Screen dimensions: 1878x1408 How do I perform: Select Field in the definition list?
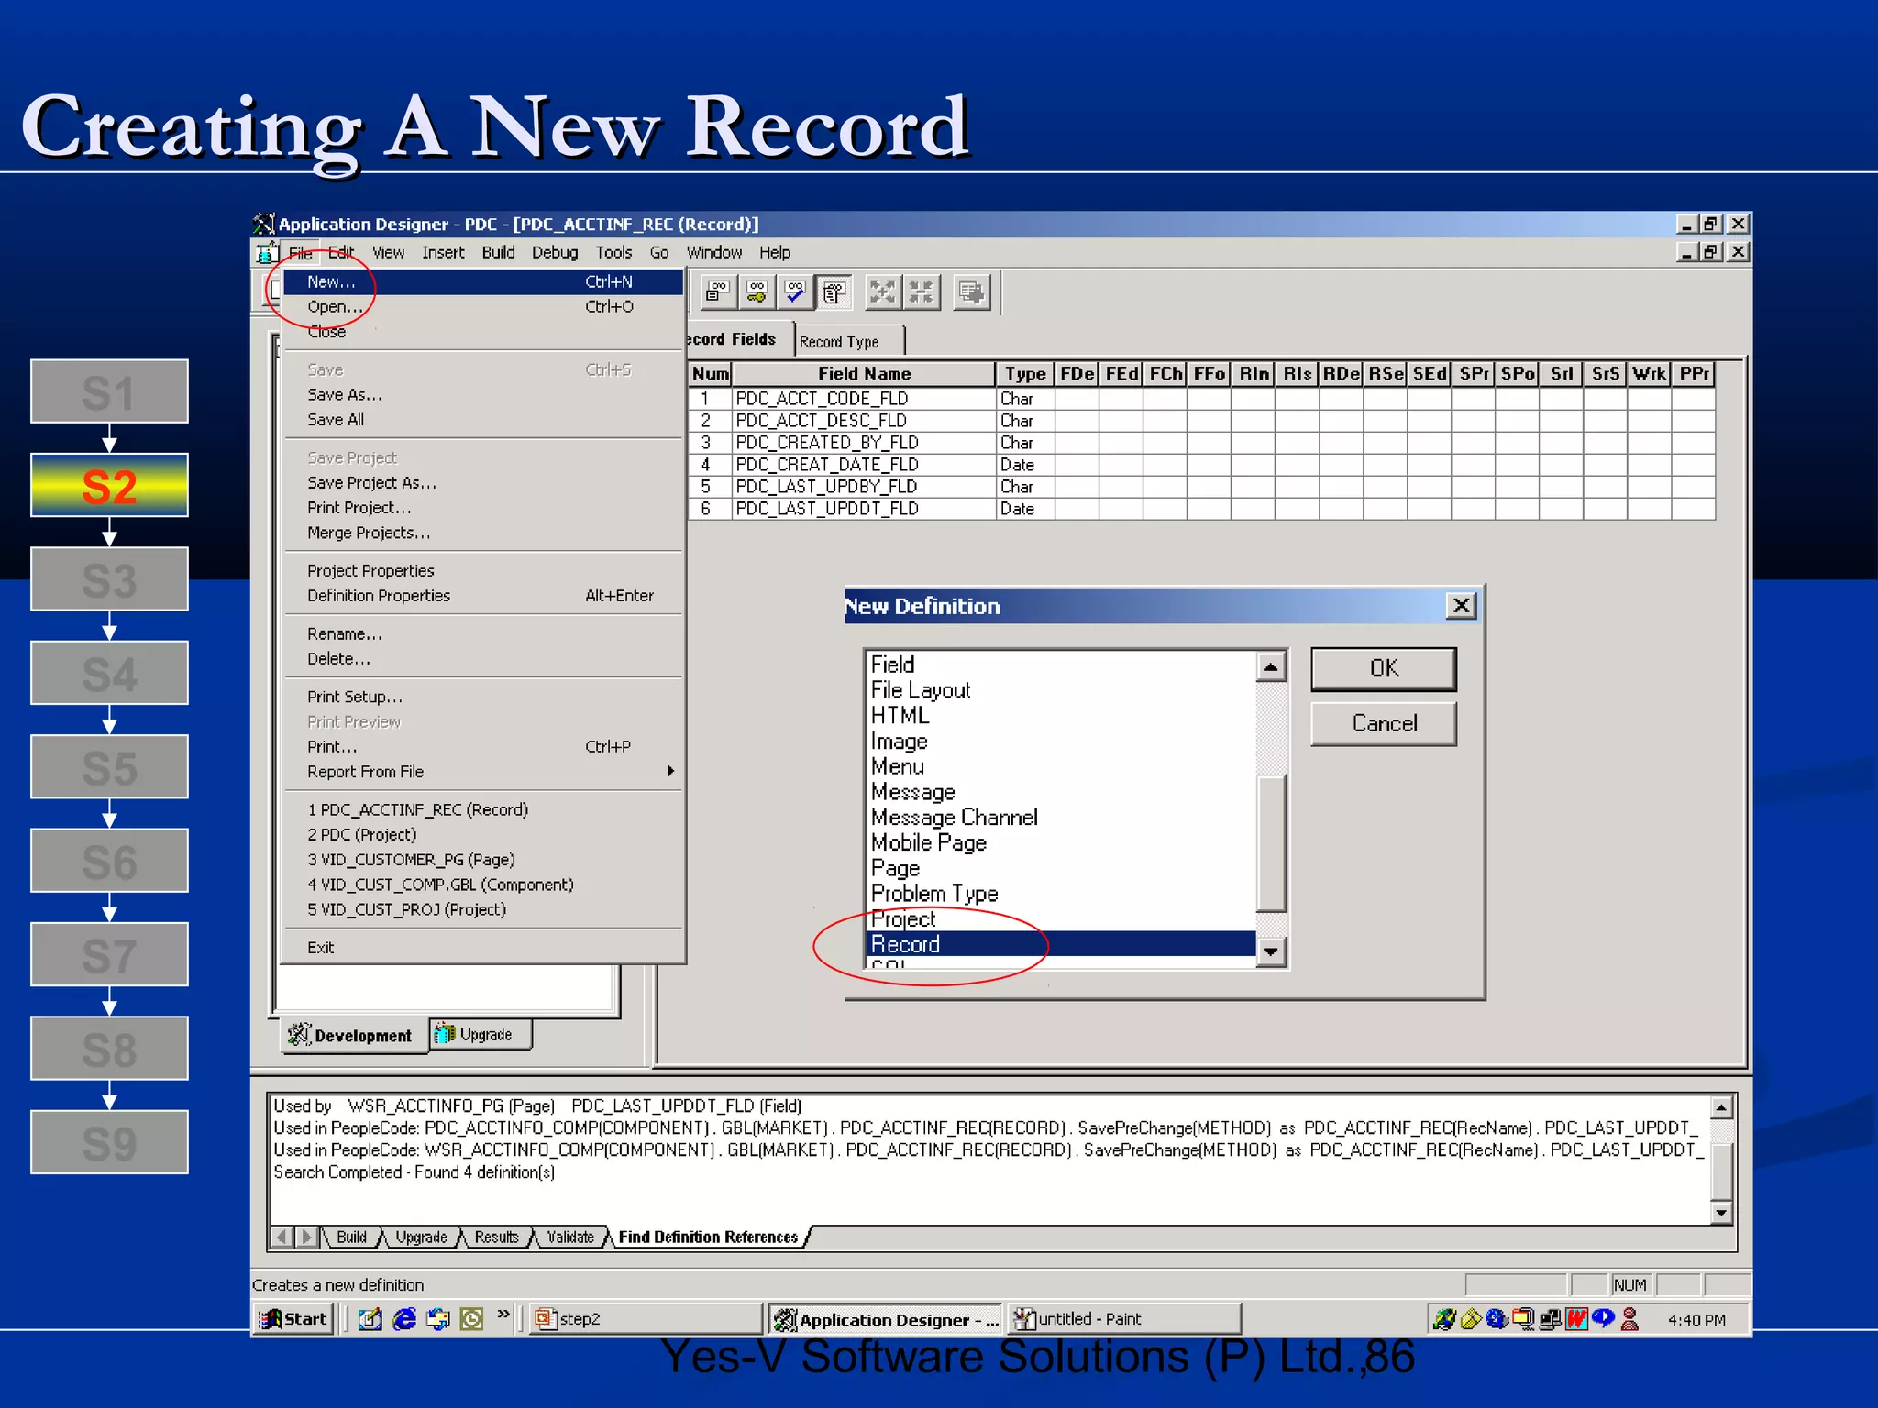tap(1060, 665)
